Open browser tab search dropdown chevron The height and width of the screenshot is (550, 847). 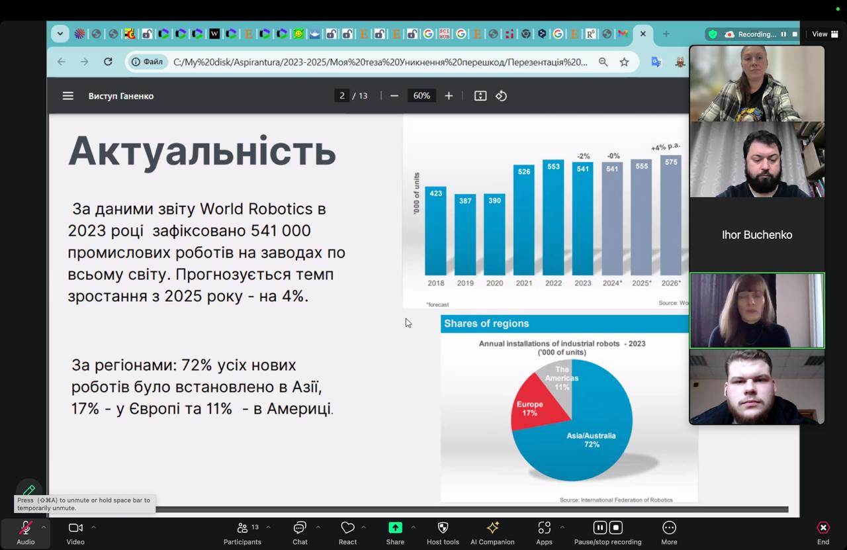[60, 34]
